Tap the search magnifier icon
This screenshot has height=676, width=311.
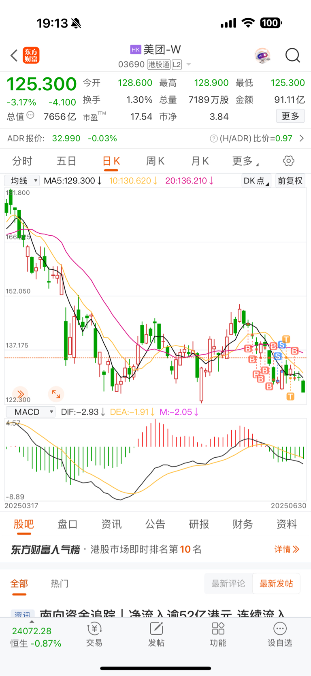(x=292, y=55)
